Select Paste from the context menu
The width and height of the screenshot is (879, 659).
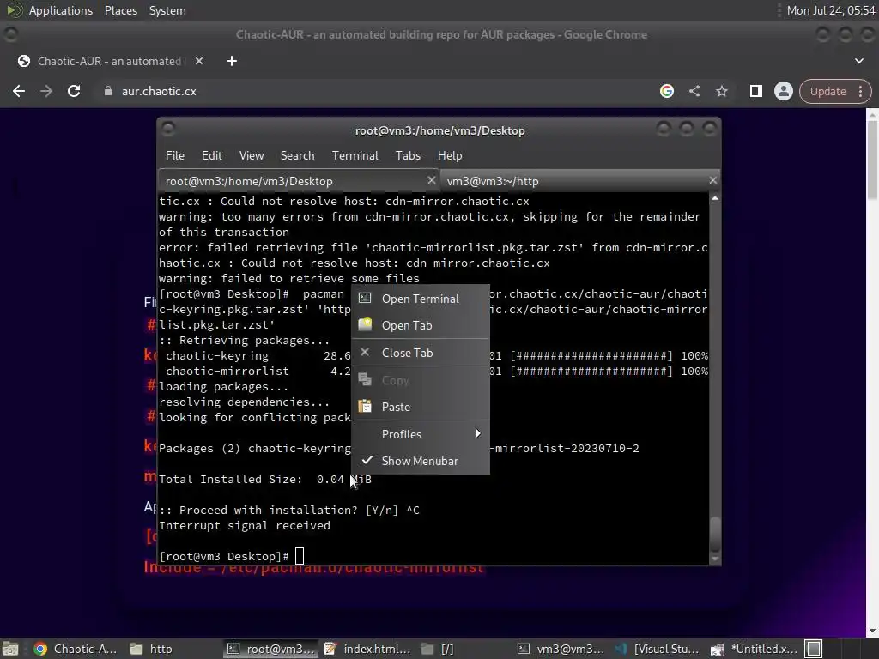(x=421, y=407)
